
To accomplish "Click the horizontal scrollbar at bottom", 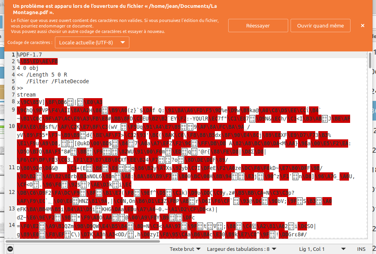I will coord(188,240).
